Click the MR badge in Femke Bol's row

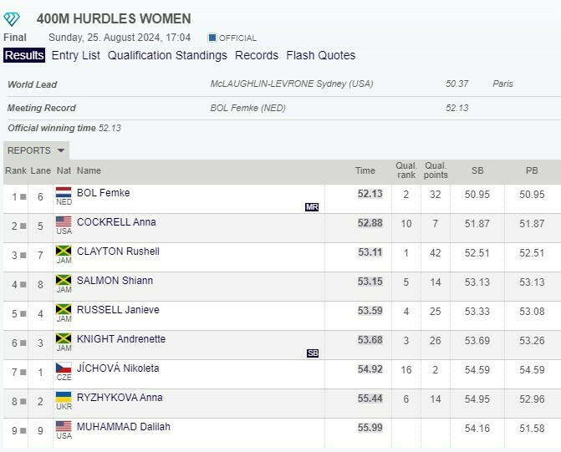click(312, 206)
